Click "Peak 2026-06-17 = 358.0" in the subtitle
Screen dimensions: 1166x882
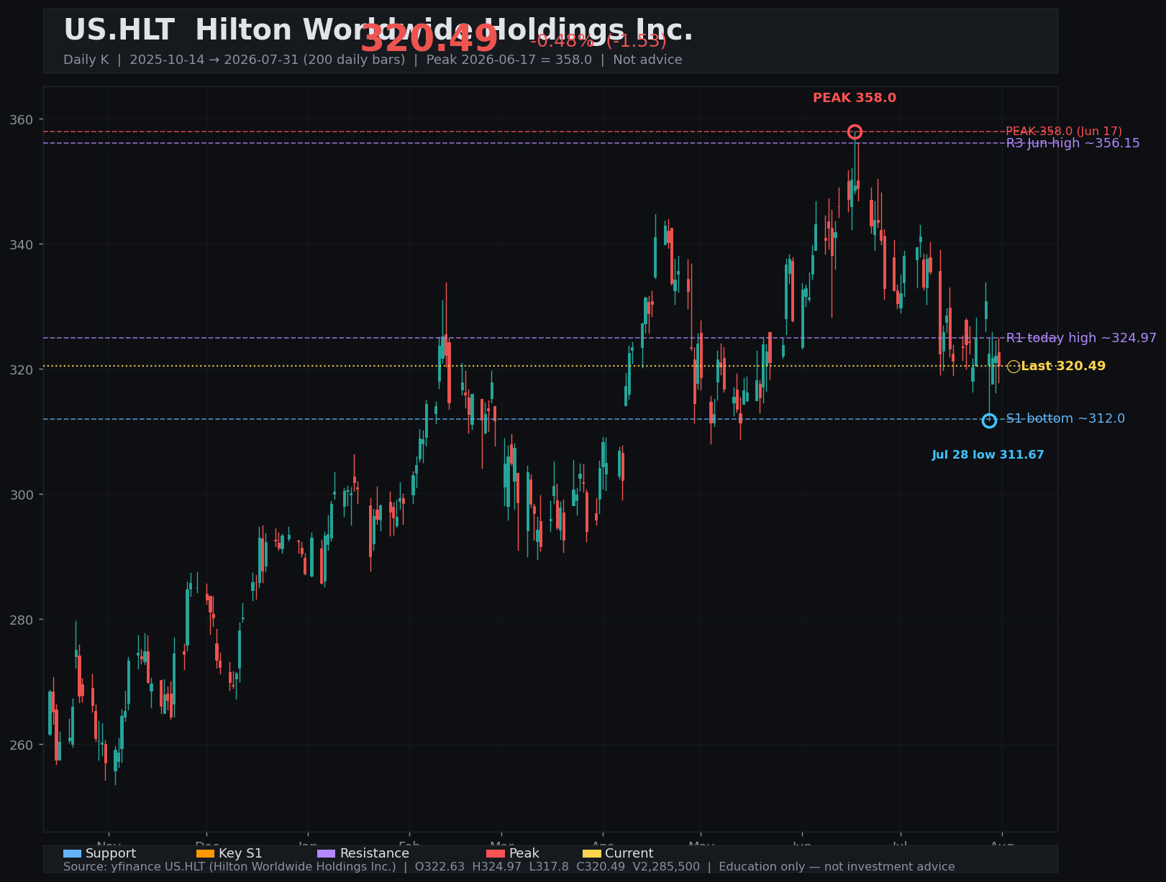click(509, 60)
